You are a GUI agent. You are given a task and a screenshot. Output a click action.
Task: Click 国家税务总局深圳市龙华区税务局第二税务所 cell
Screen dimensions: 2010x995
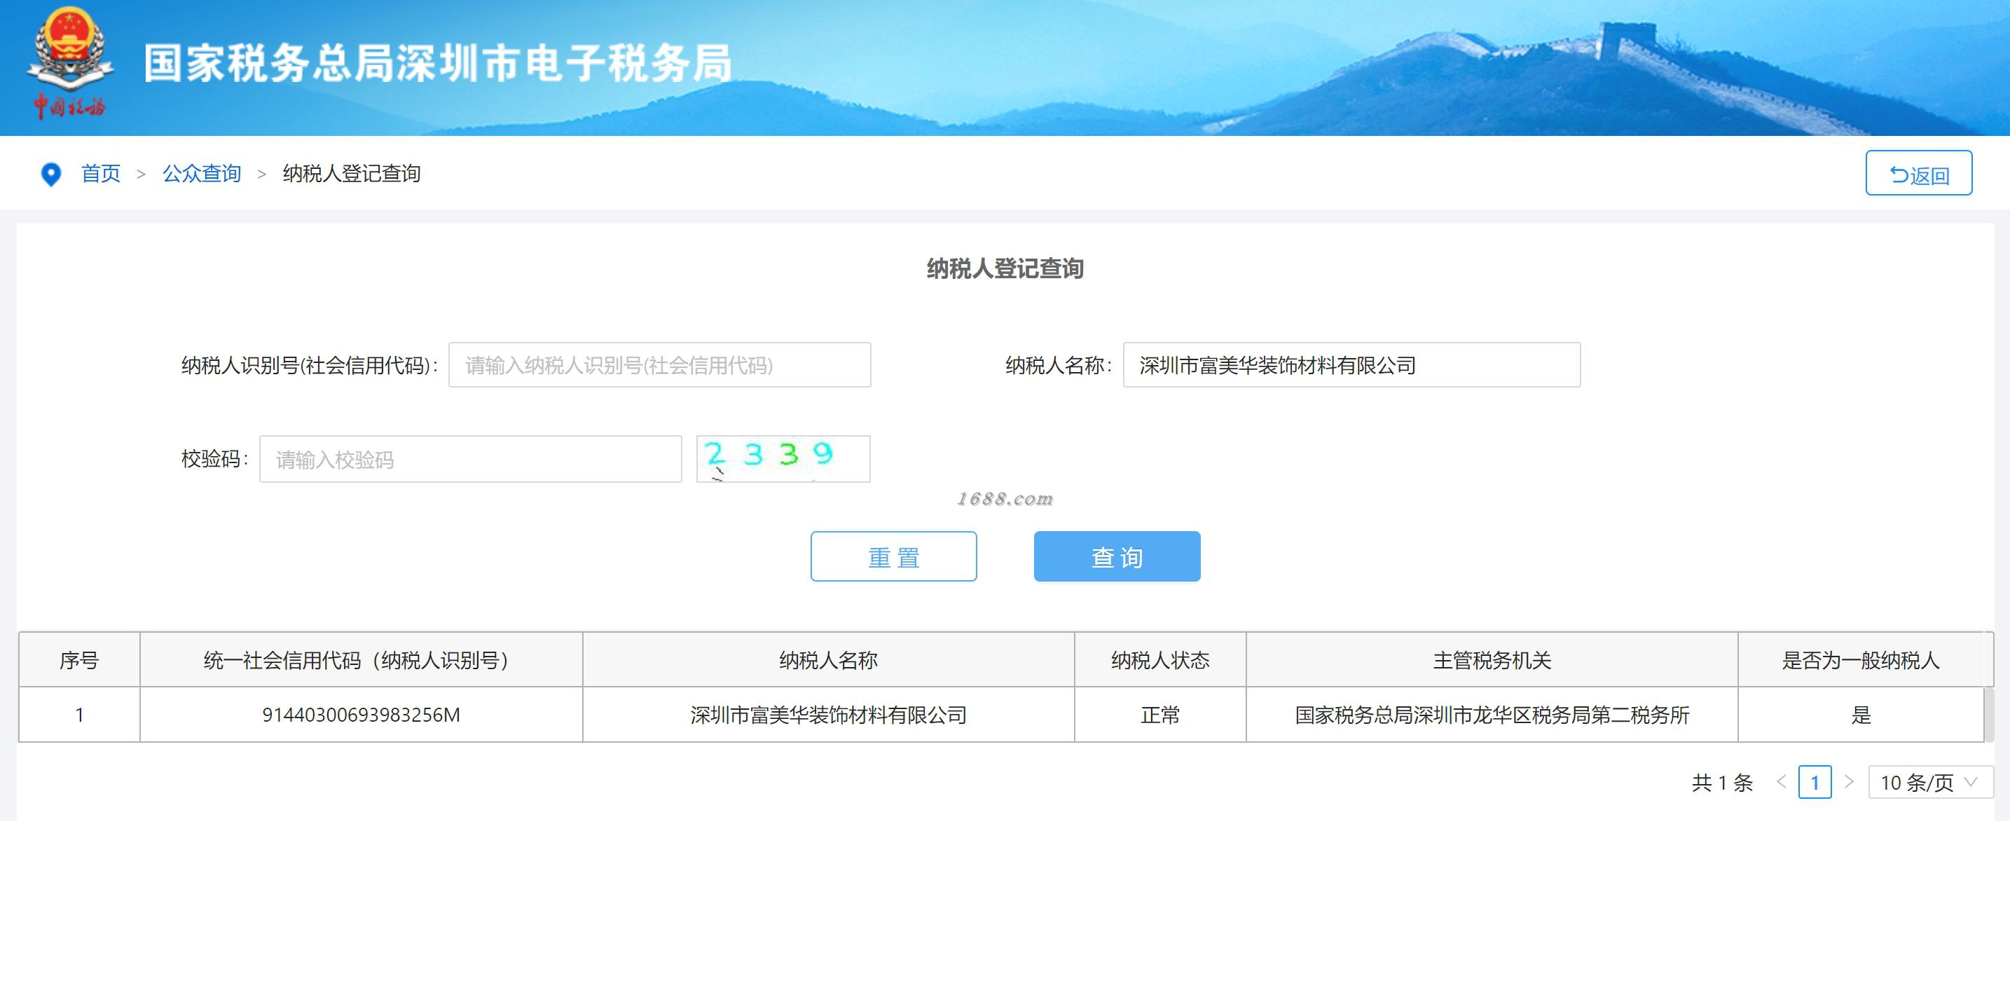click(x=1491, y=715)
